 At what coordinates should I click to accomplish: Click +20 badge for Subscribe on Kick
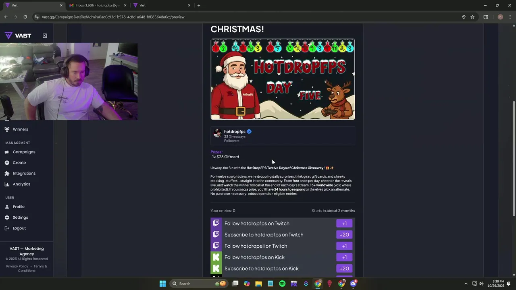pyautogui.click(x=344, y=269)
